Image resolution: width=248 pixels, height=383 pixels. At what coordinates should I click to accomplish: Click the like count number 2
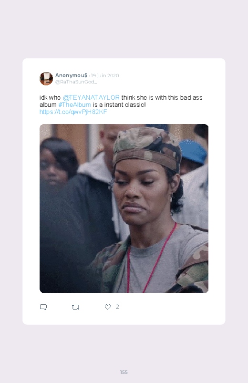point(117,307)
